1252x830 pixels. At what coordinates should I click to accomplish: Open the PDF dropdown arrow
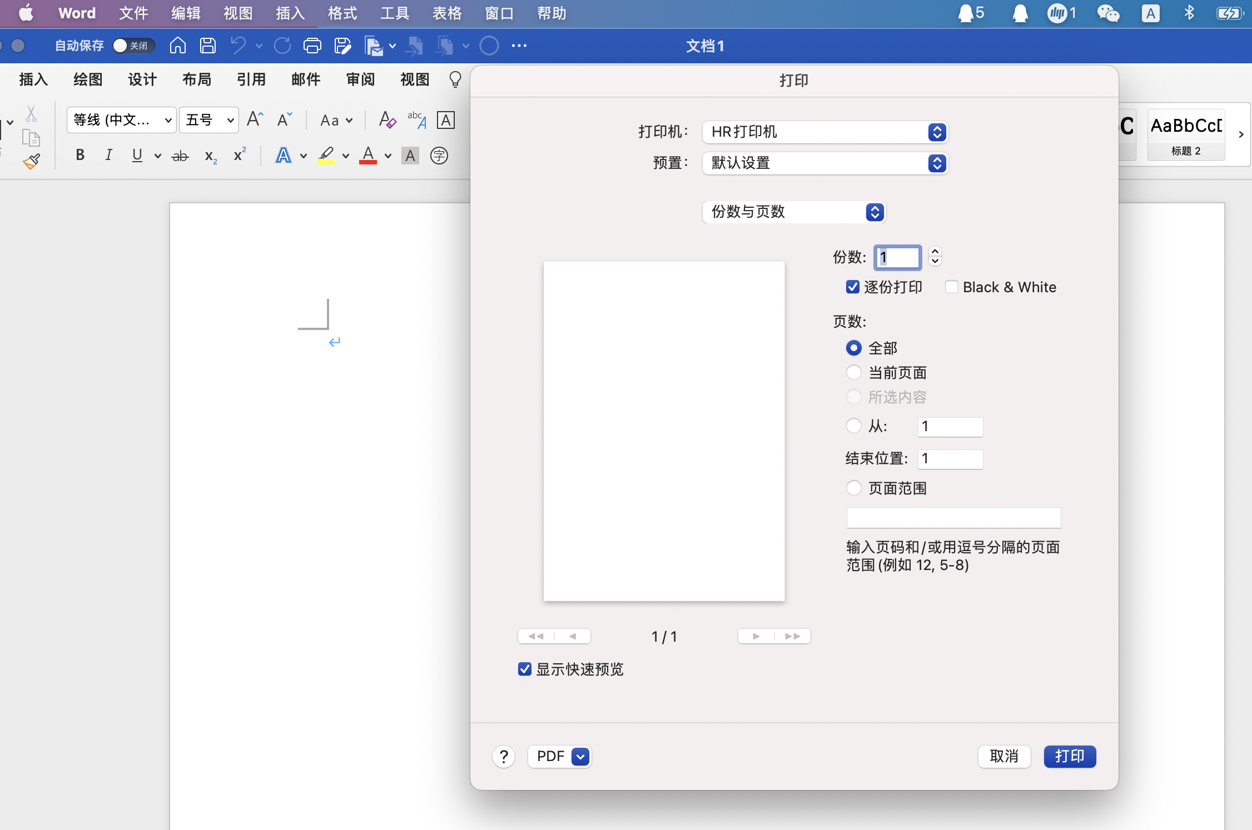coord(580,756)
